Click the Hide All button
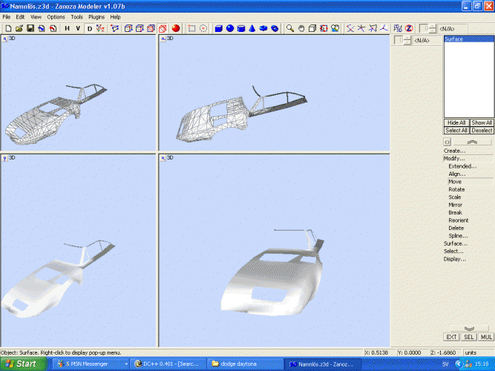 (456, 122)
